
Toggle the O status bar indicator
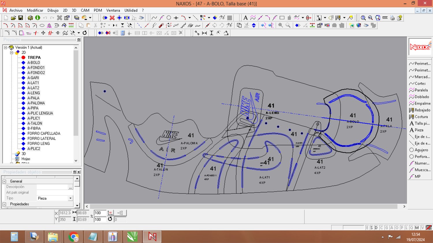coord(397,228)
